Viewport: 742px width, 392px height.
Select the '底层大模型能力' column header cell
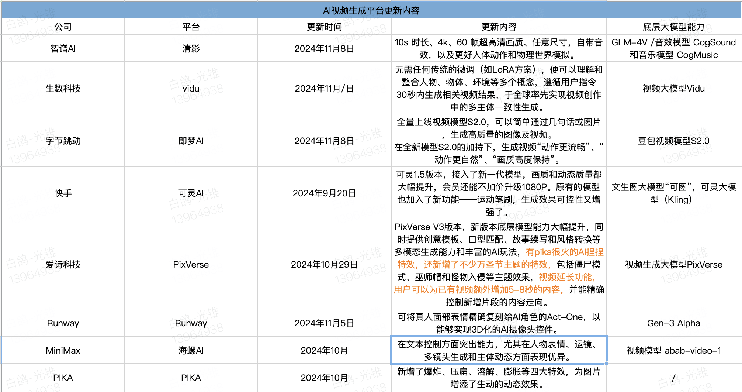(x=674, y=27)
